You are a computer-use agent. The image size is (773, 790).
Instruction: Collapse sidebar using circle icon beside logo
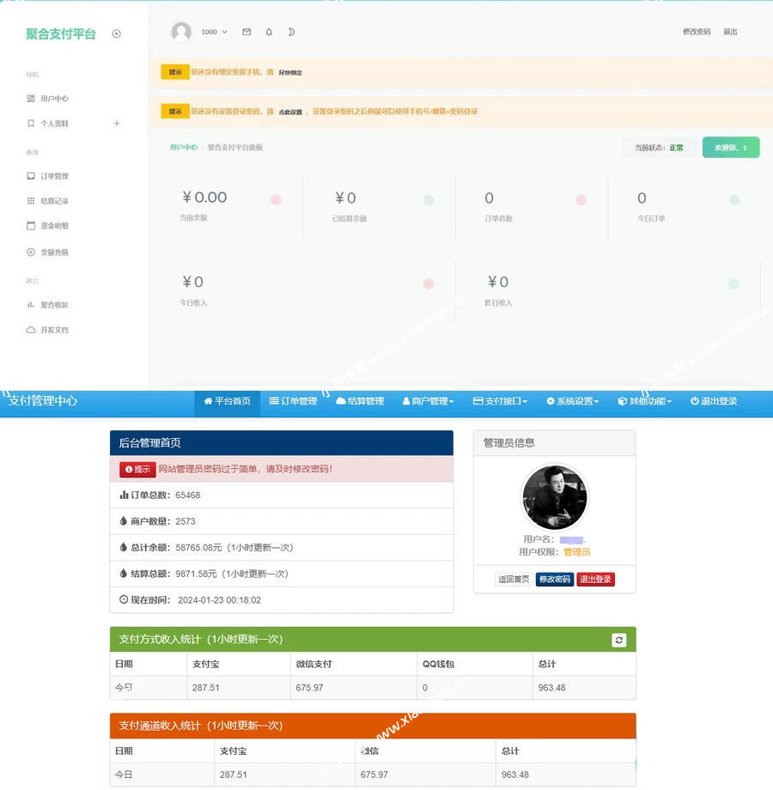point(117,33)
